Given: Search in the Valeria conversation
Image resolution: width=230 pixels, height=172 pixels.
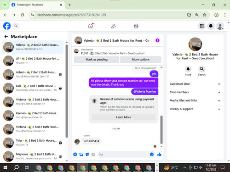Looking at the screenshot, I should coord(202,69).
